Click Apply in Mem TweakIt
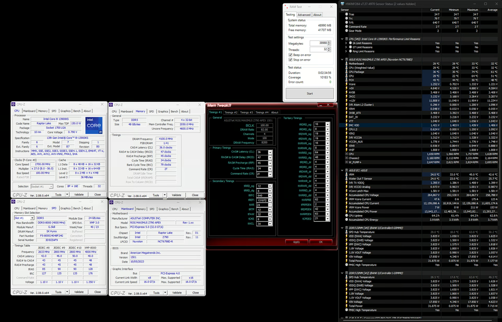Viewport: 502px width, 322px height. coord(296,242)
